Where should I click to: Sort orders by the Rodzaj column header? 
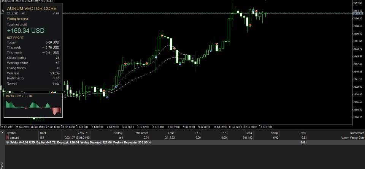coord(118,133)
